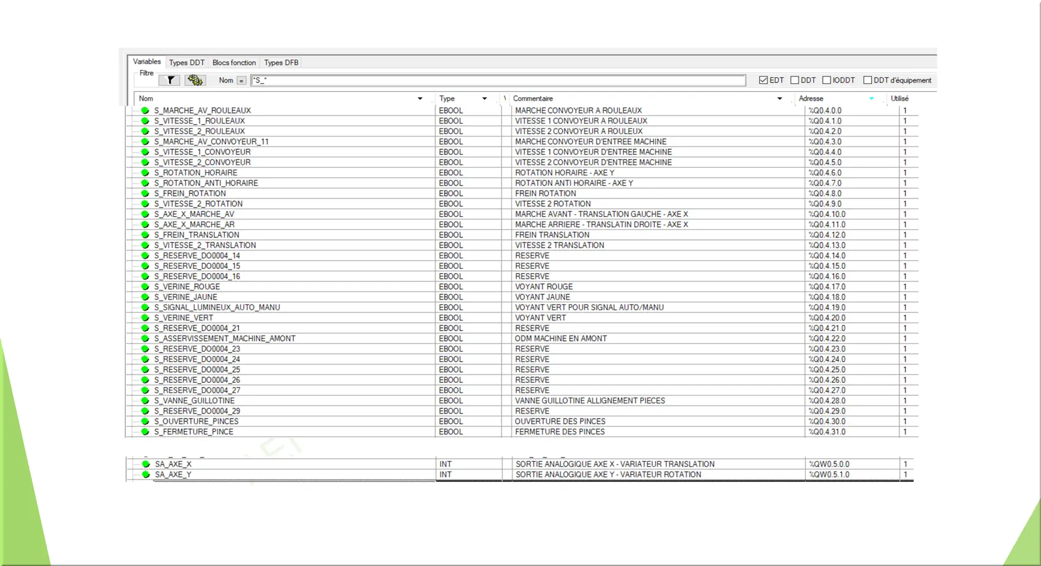This screenshot has width=1041, height=566.
Task: Click the Nom column header label
Action: tap(146, 99)
